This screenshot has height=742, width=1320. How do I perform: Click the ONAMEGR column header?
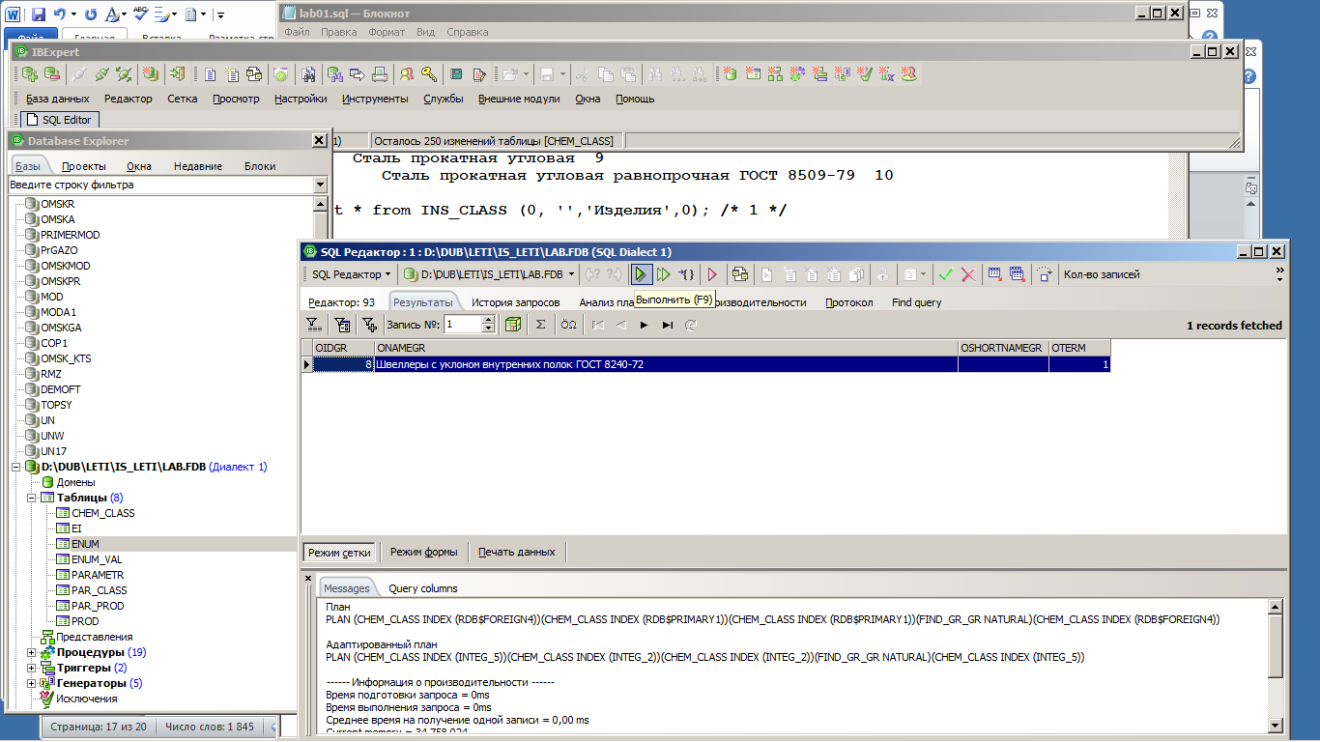(x=666, y=347)
